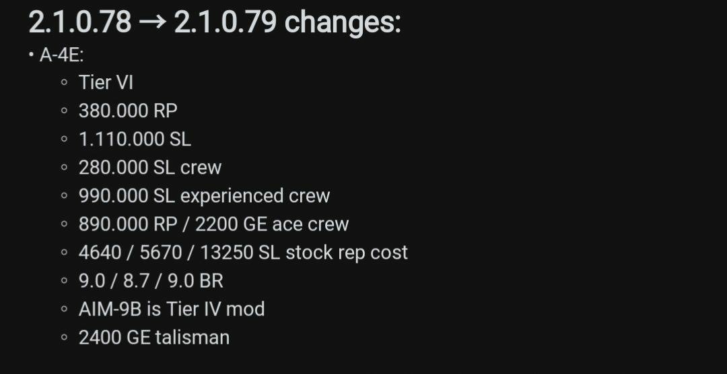The width and height of the screenshot is (727, 374).
Task: Click the circle bullet beside Tier VI
Action: click(65, 83)
